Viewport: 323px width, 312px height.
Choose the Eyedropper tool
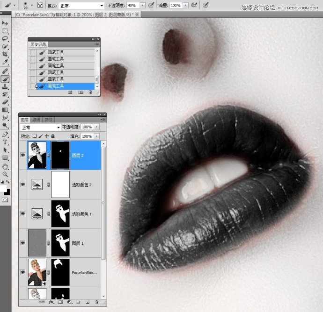[x=5, y=62]
